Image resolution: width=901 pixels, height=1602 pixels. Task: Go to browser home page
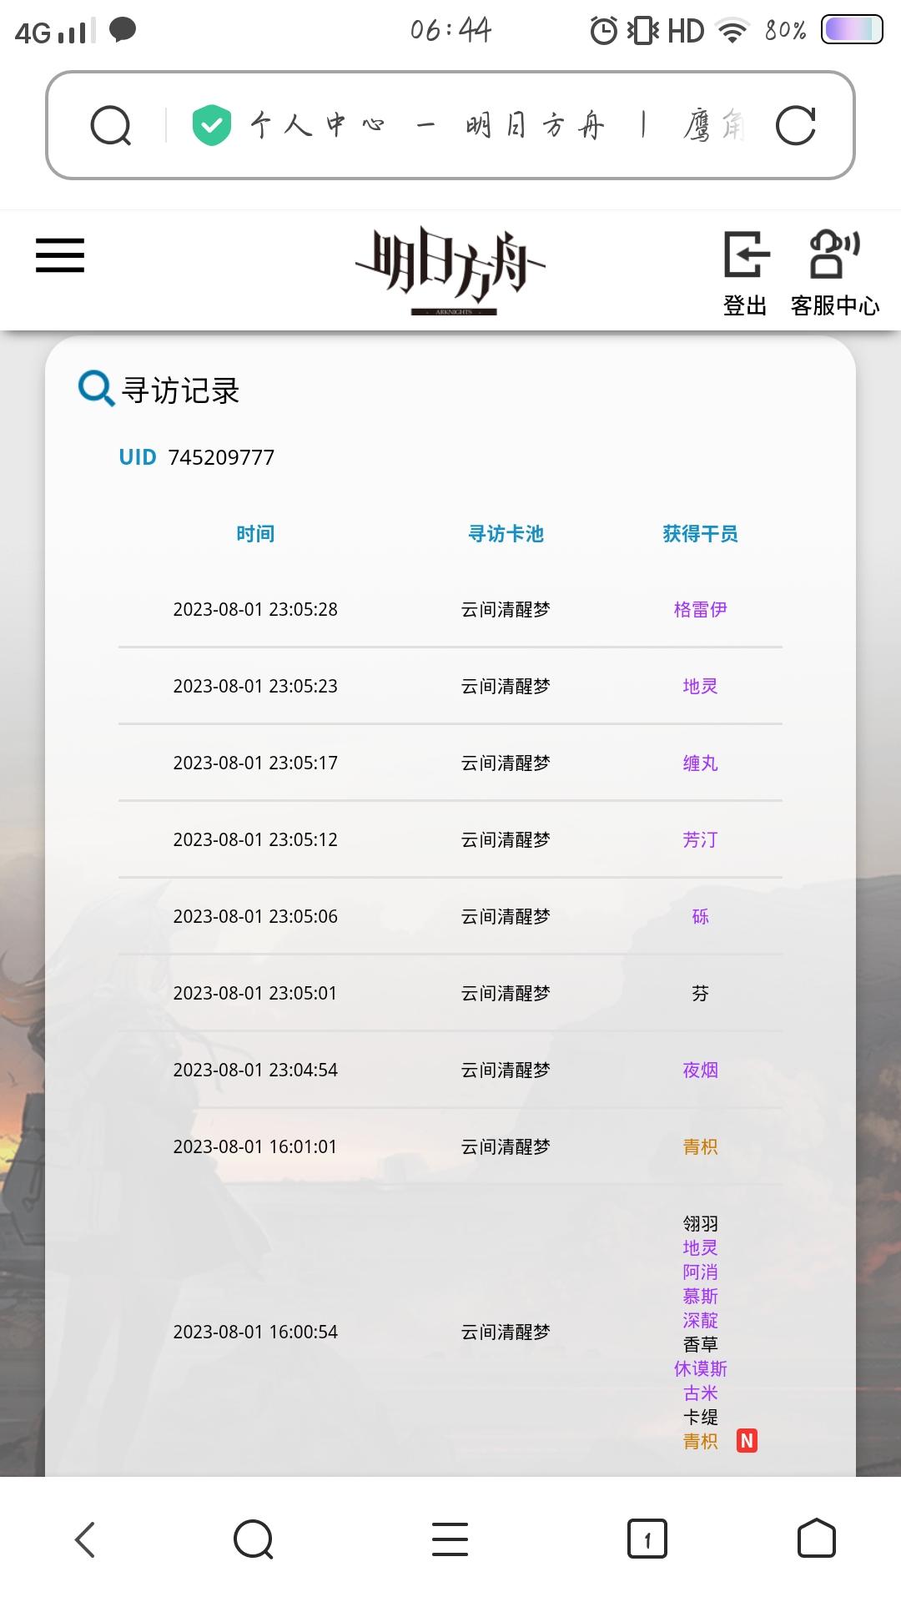[817, 1539]
